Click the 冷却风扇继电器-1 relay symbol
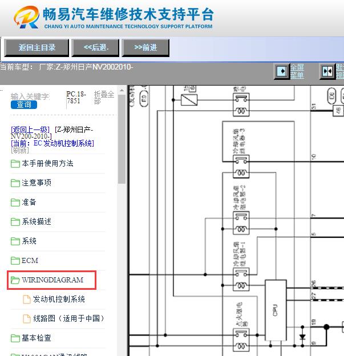 pyautogui.click(x=241, y=279)
